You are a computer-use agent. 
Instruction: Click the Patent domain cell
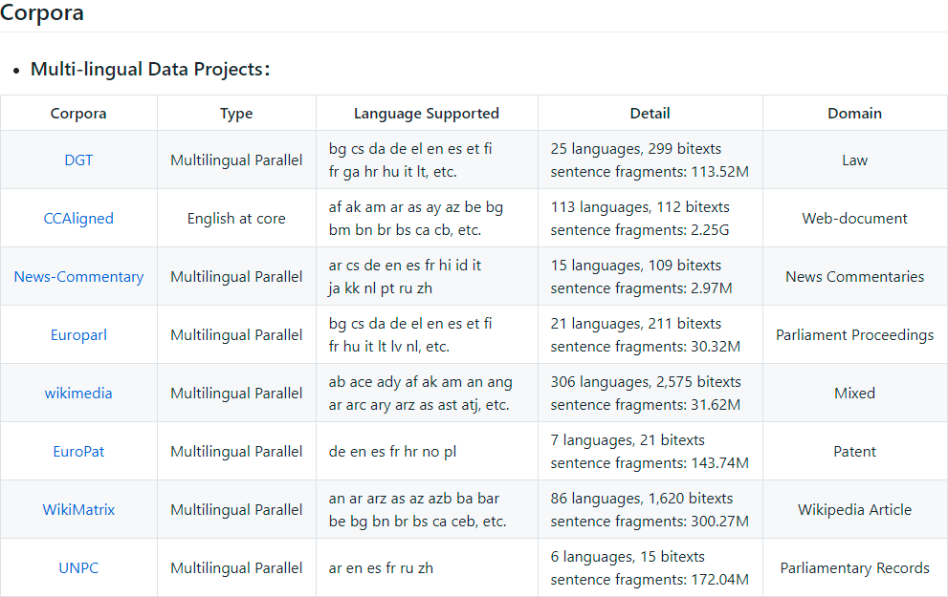855,452
